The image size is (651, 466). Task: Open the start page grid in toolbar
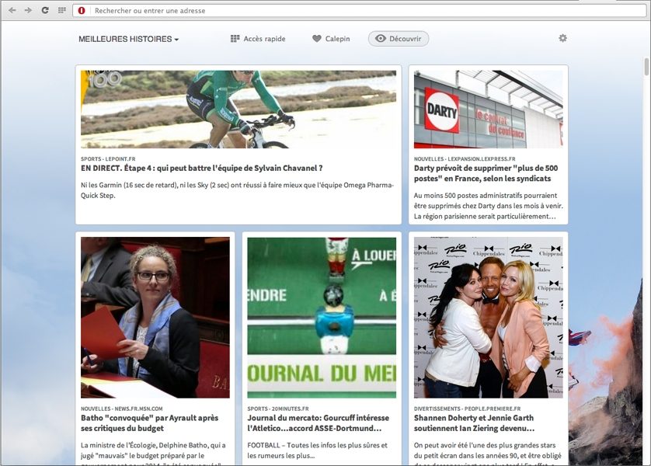(62, 10)
